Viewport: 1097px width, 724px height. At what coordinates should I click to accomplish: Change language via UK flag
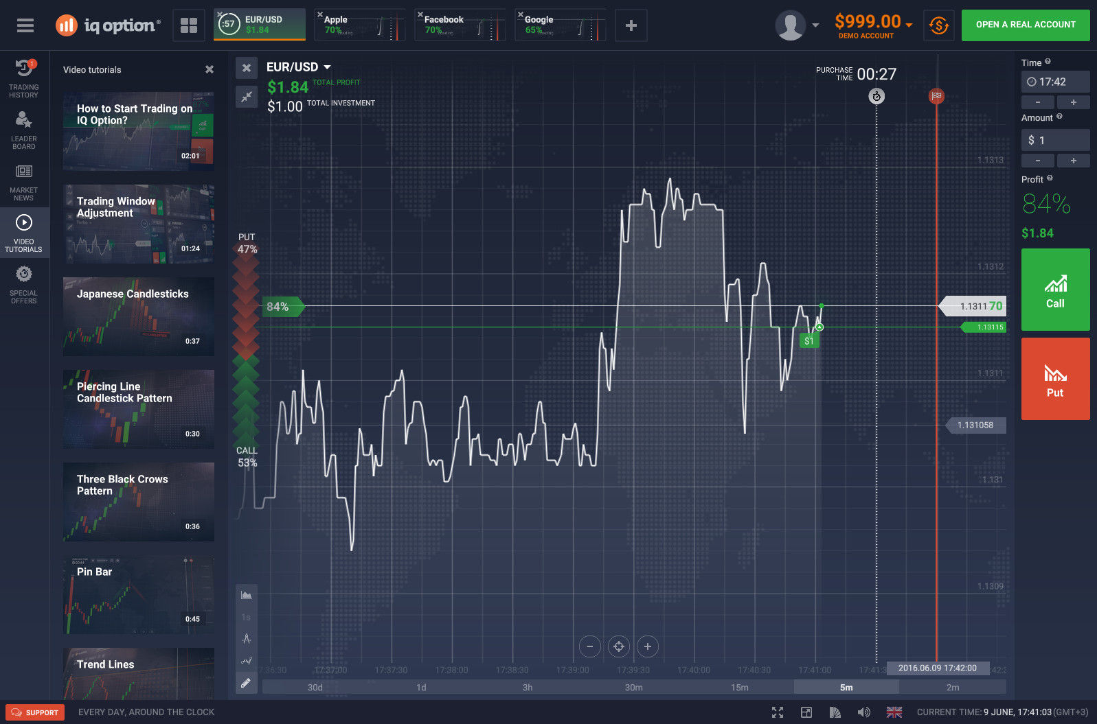[x=894, y=712]
